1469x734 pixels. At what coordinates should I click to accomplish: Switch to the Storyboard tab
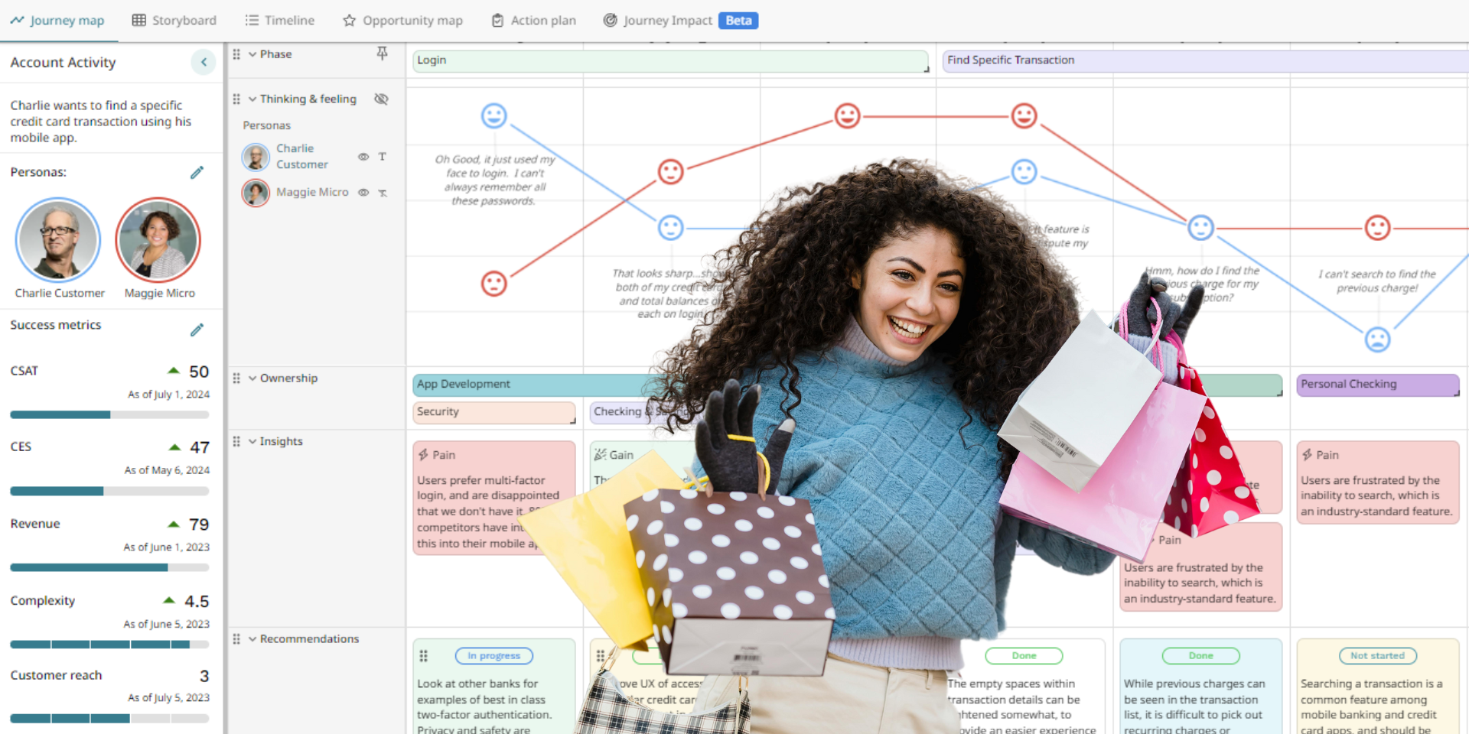click(x=174, y=21)
